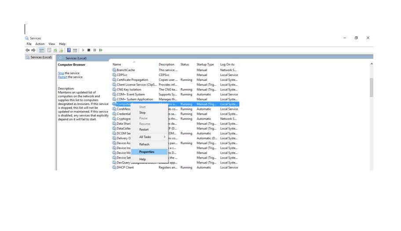Sort by the Description column header

tap(166, 65)
